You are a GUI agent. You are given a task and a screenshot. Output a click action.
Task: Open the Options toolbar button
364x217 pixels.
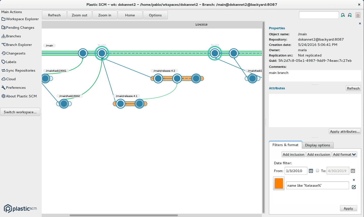(x=155, y=15)
